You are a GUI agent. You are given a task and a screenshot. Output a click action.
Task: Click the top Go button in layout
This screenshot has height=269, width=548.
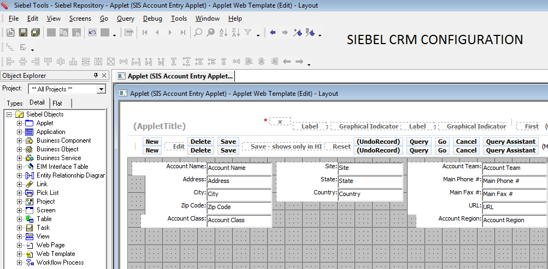pos(442,142)
